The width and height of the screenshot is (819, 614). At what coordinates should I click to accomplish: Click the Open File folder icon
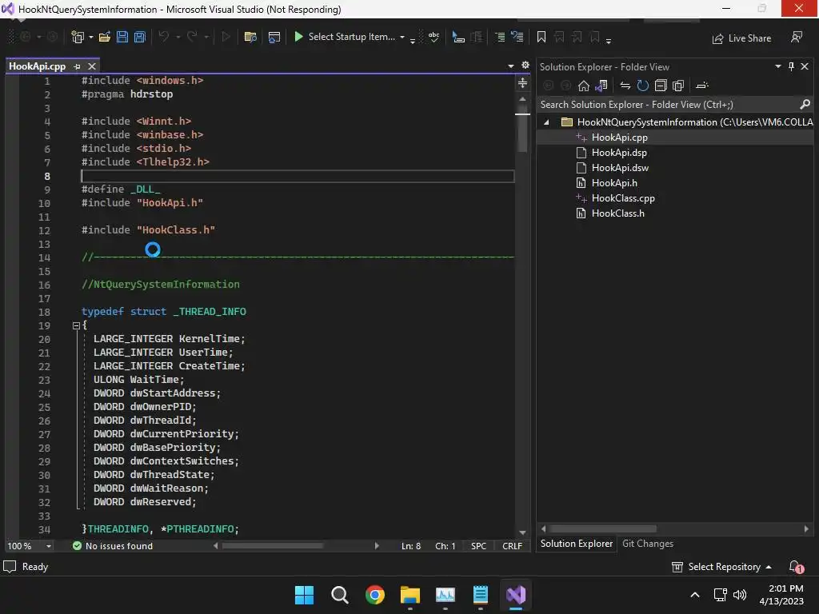[105, 37]
